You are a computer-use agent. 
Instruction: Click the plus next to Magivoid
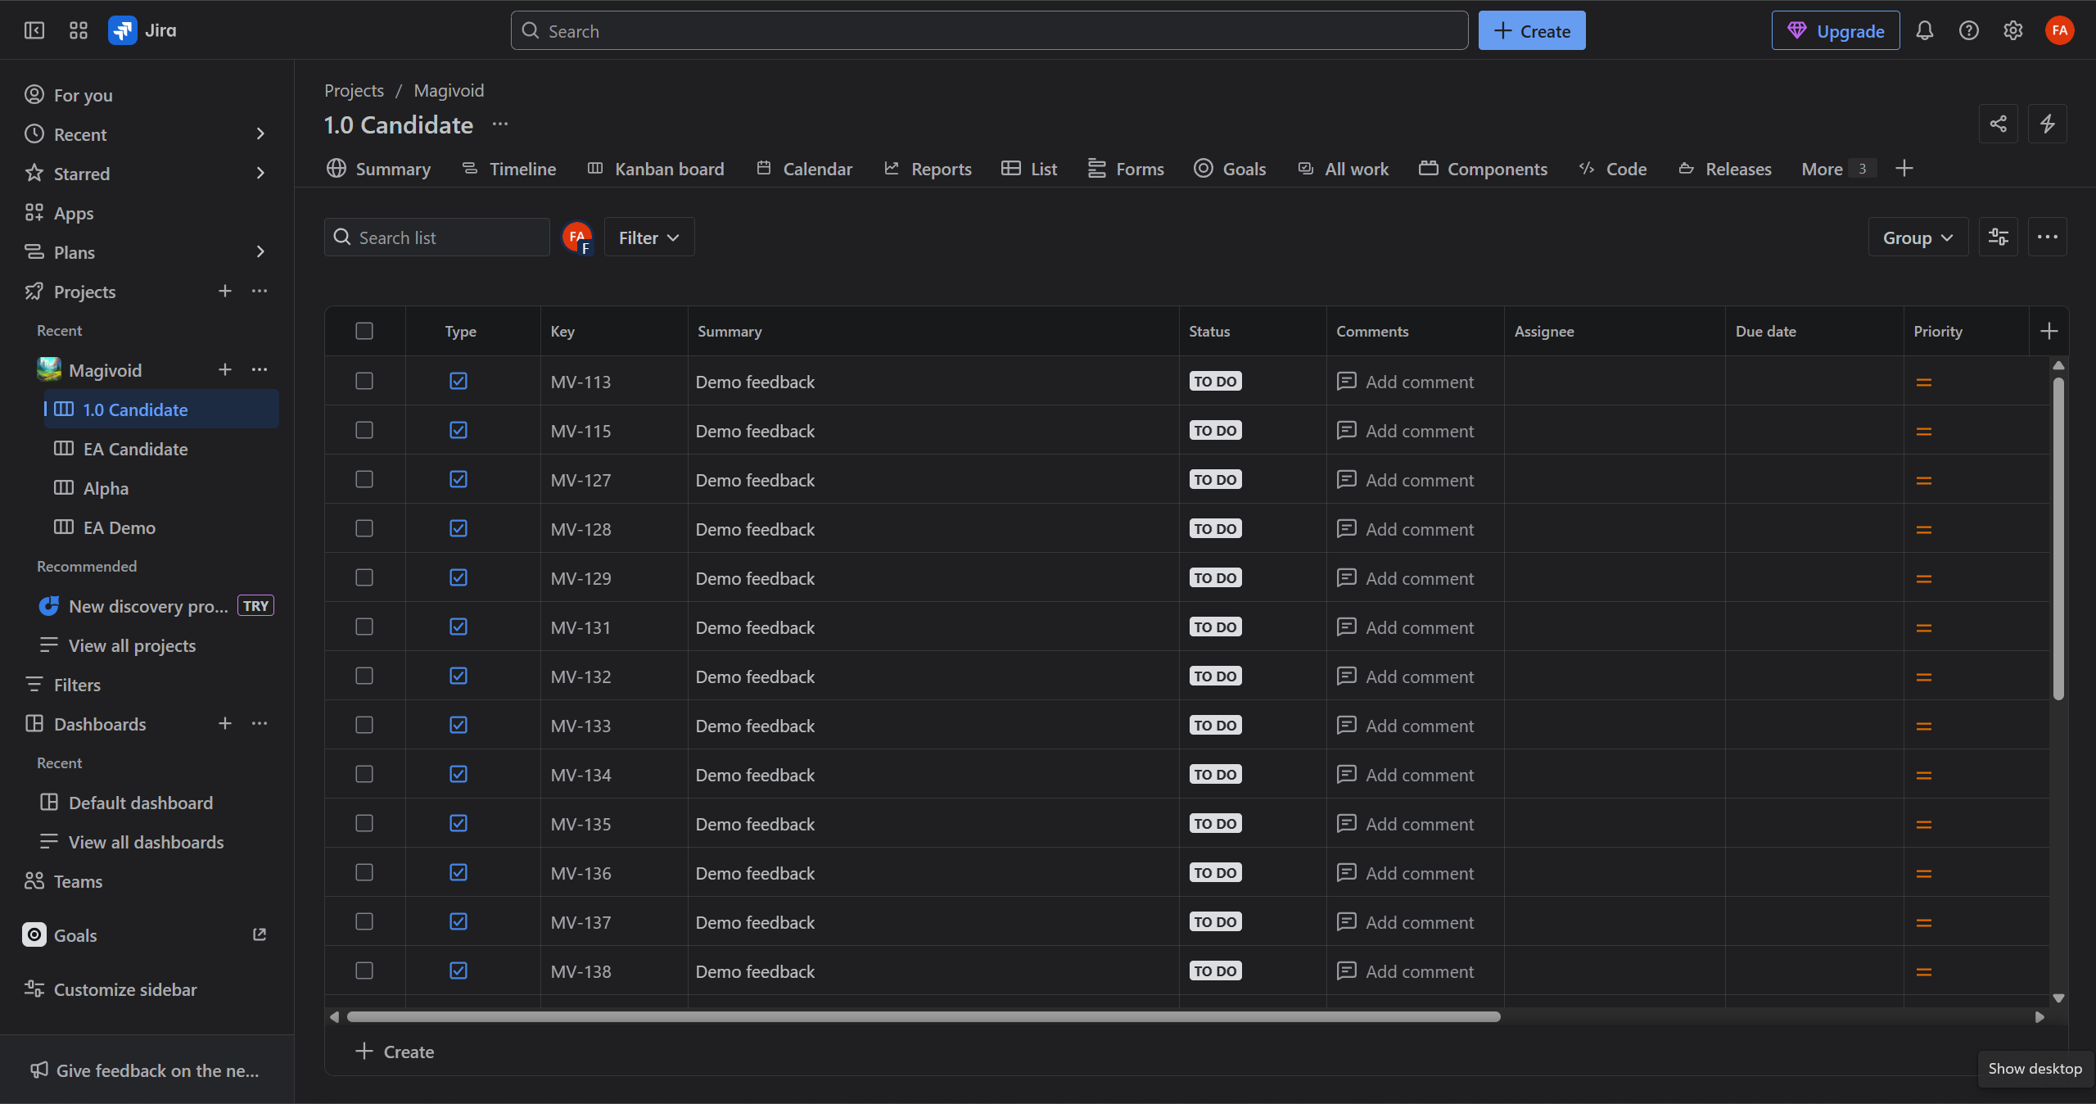coord(225,369)
